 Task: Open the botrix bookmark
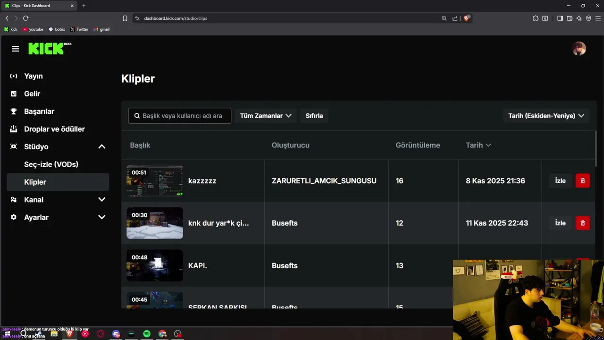(x=57, y=29)
